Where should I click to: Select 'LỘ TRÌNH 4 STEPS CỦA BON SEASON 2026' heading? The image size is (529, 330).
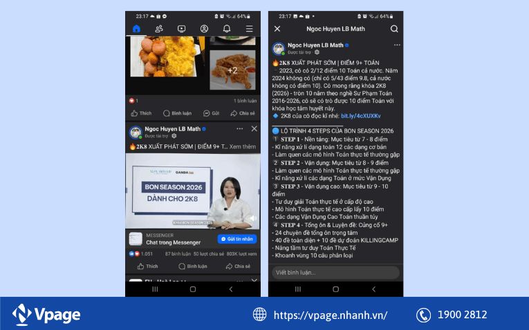[333, 131]
